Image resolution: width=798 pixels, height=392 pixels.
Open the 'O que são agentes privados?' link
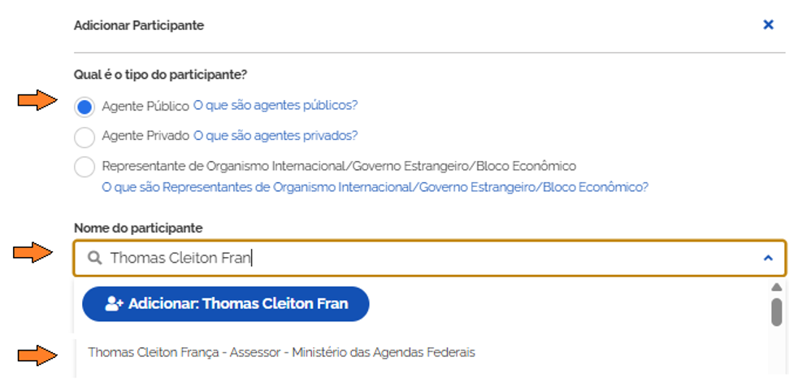(x=275, y=136)
